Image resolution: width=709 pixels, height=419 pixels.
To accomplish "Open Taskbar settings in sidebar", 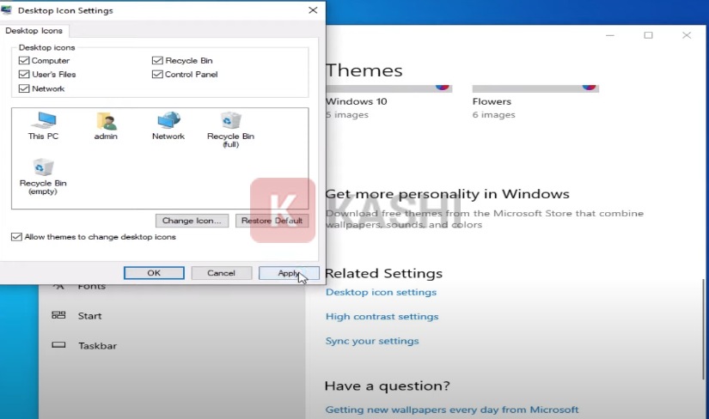I will pos(97,346).
